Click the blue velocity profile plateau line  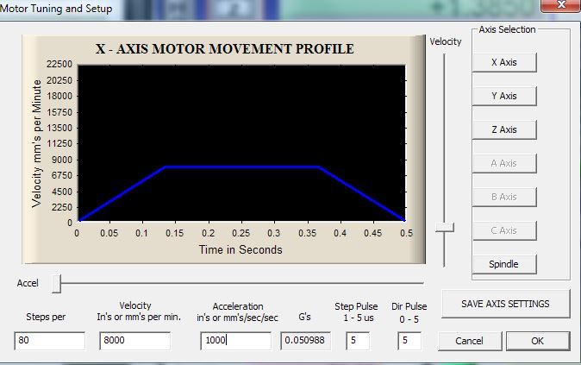[241, 167]
